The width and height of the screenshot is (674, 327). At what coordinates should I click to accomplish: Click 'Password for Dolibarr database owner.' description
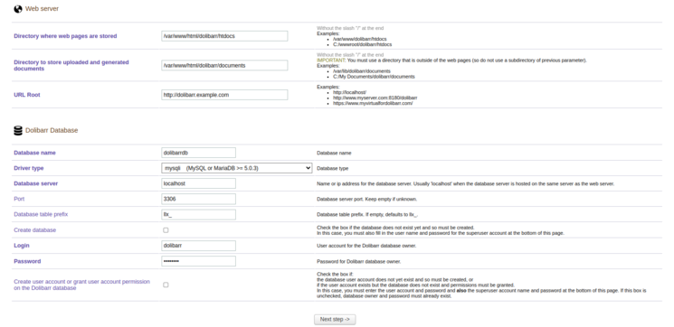coord(359,261)
